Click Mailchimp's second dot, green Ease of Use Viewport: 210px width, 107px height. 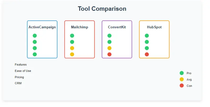click(72, 42)
